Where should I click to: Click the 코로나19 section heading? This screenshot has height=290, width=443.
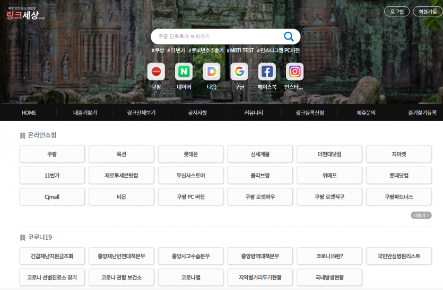(40, 237)
